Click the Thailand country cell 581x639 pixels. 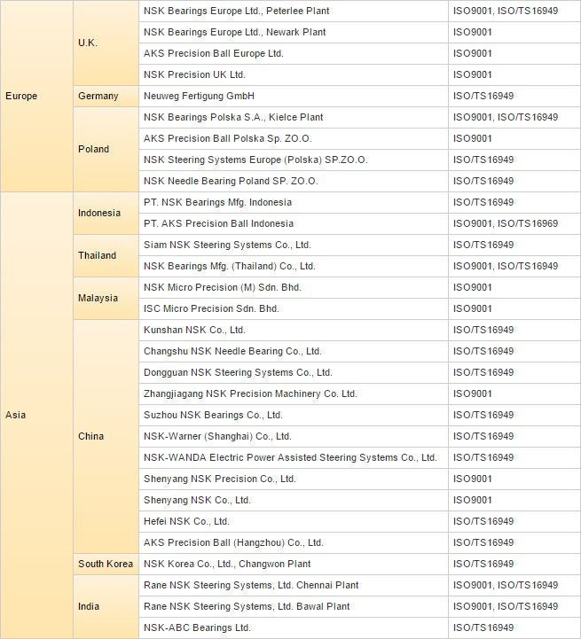(97, 255)
